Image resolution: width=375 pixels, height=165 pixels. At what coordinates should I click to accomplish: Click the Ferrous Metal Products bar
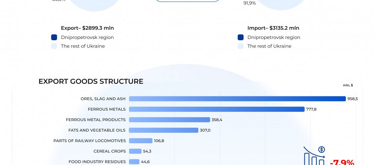pos(169,120)
